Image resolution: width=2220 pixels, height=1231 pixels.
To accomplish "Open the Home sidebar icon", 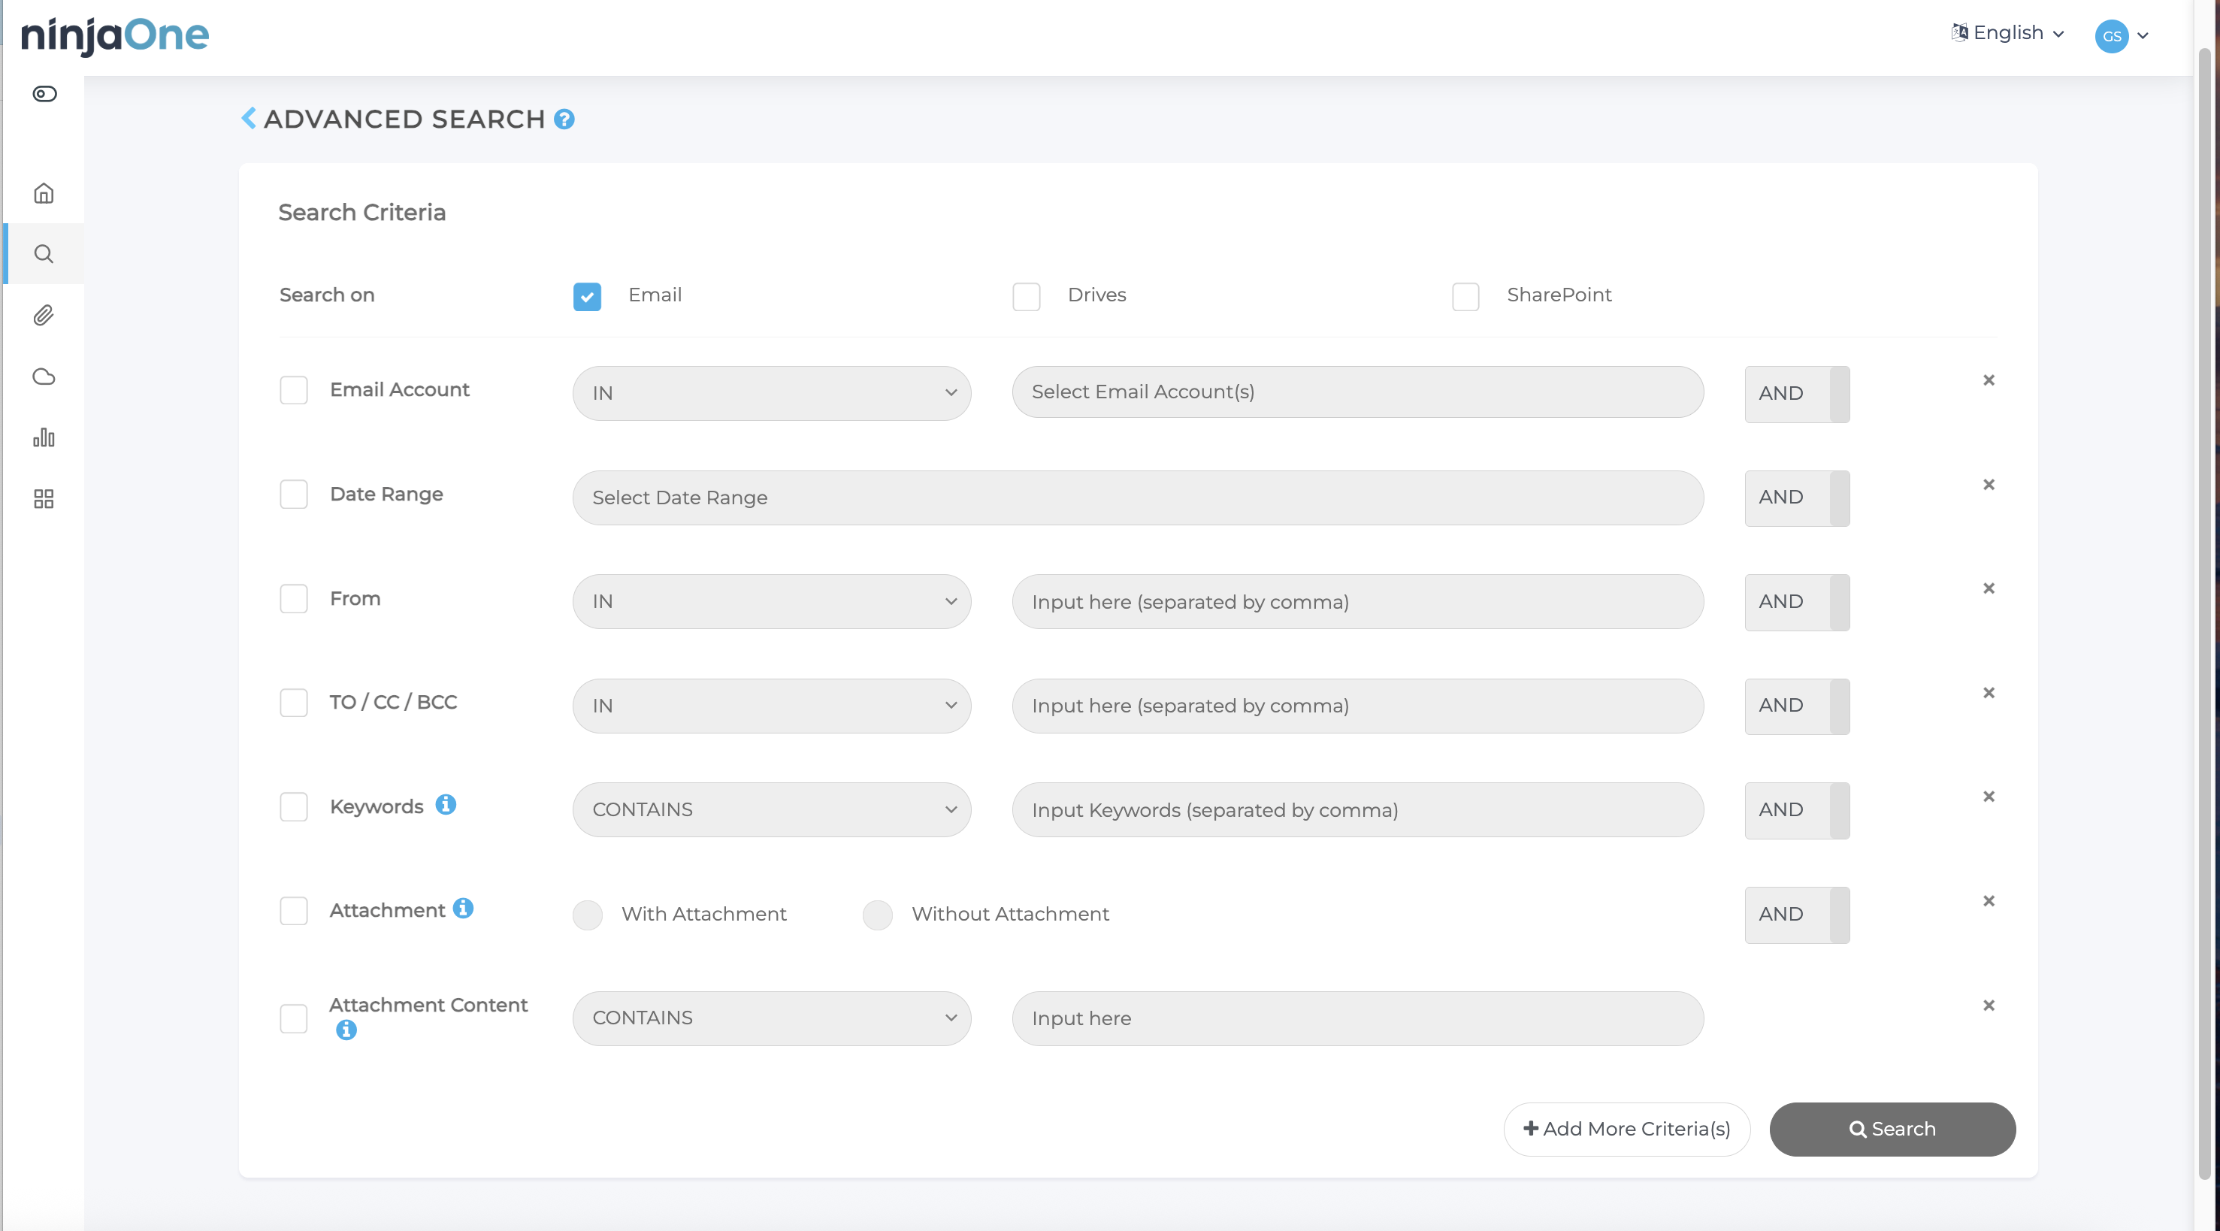I will [x=44, y=193].
